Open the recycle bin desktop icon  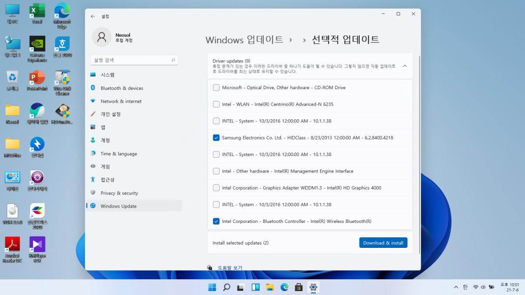(x=12, y=81)
